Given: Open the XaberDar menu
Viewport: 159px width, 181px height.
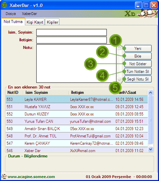Looking at the screenshot, I should [29, 14].
